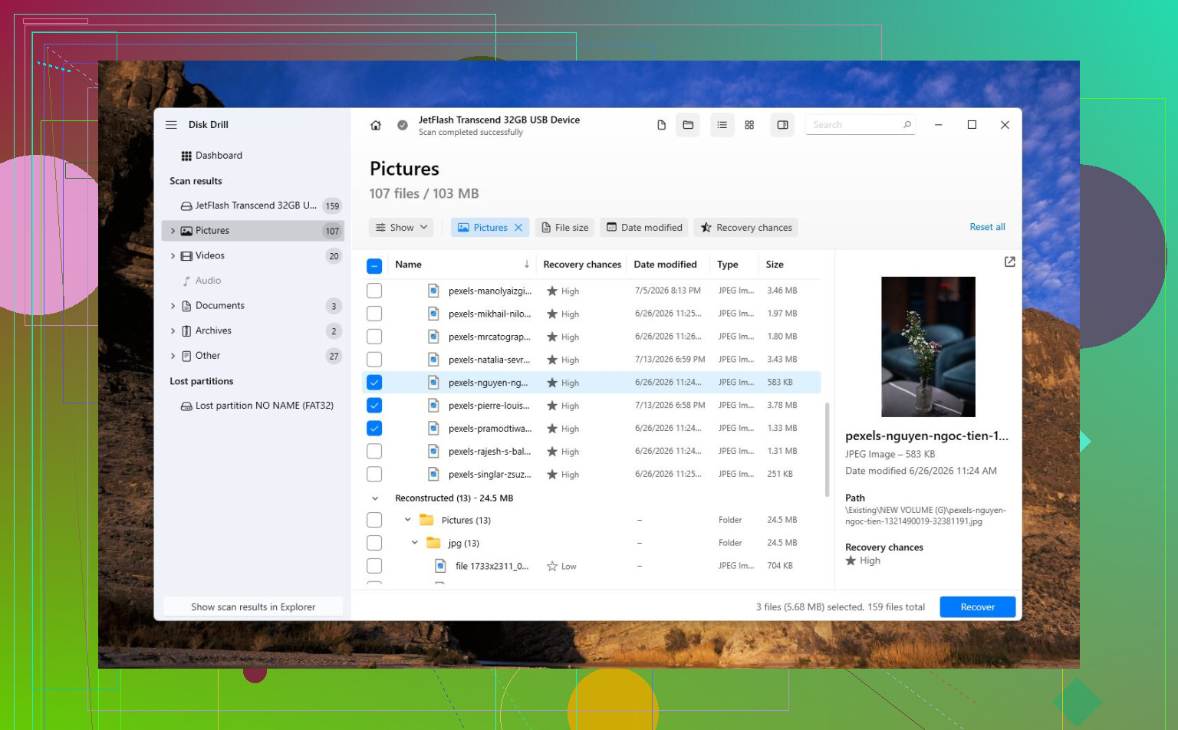The height and width of the screenshot is (730, 1178).
Task: Go to the home screen icon
Action: click(376, 125)
